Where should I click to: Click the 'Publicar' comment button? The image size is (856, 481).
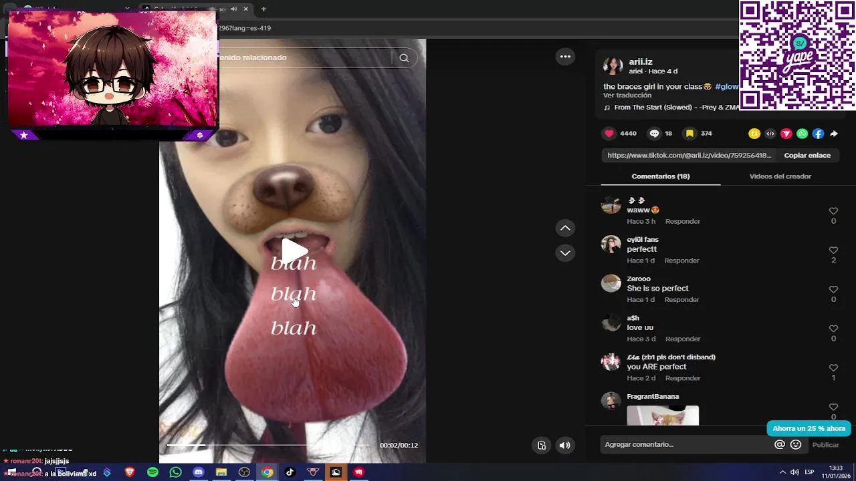pyautogui.click(x=826, y=445)
